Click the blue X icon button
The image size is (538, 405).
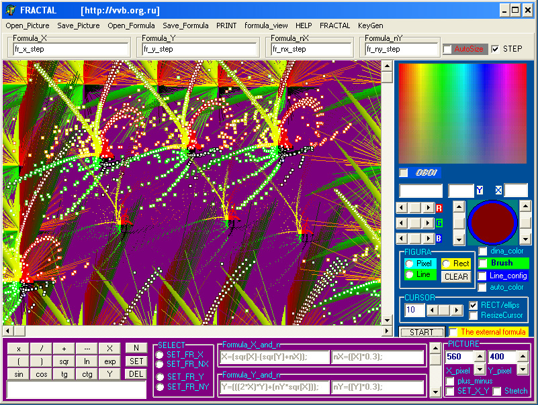click(x=498, y=190)
